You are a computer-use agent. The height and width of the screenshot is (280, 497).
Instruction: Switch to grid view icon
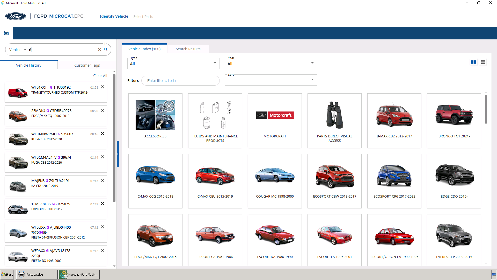474,62
